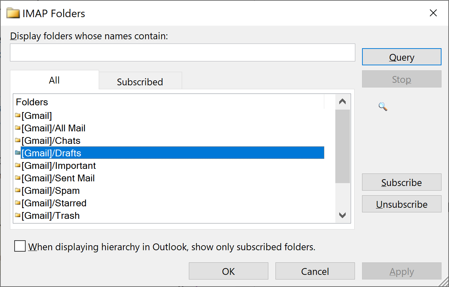449x287 pixels.
Task: Confirm with the OK button
Action: click(x=228, y=271)
